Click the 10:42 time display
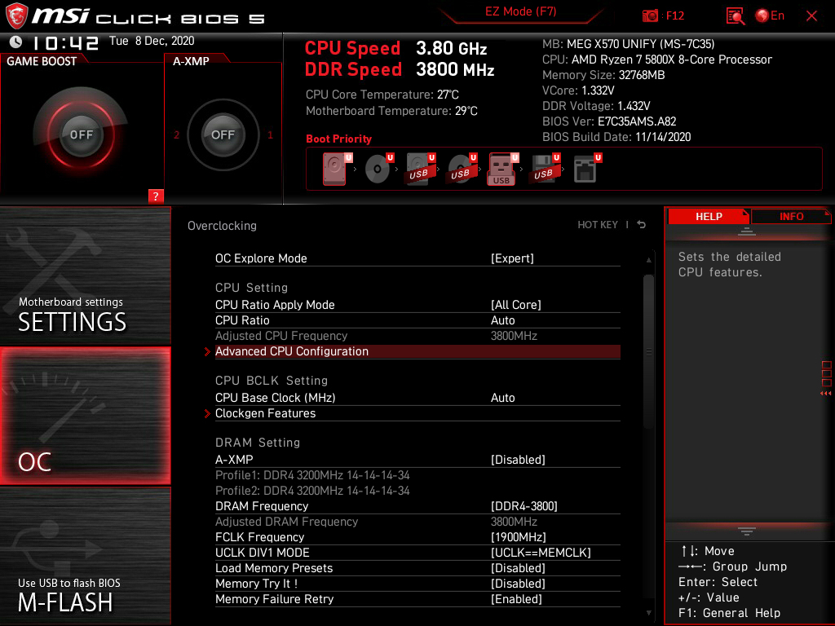Screen dimensions: 835x626 click(65, 42)
